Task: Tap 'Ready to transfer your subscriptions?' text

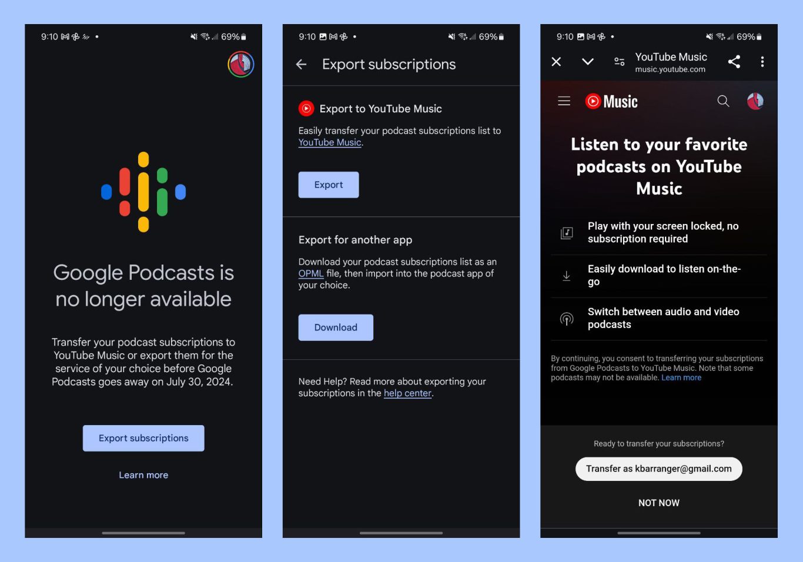Action: click(659, 444)
